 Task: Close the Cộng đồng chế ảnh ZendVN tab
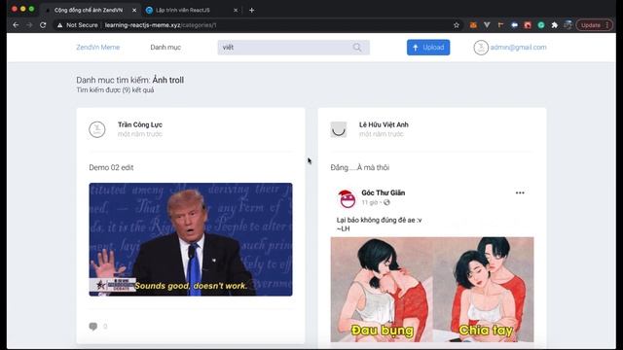[x=134, y=10]
